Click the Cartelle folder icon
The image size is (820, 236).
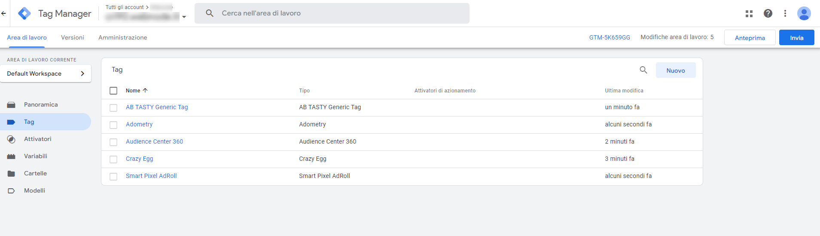coord(11,174)
